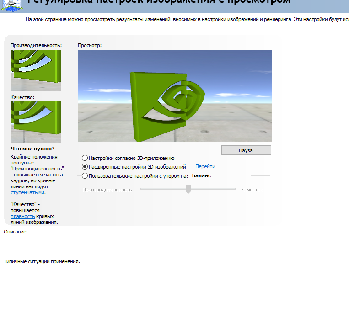The height and width of the screenshot is (313, 349).
Task: Click the performance-quality slider thumb
Action: [188, 190]
